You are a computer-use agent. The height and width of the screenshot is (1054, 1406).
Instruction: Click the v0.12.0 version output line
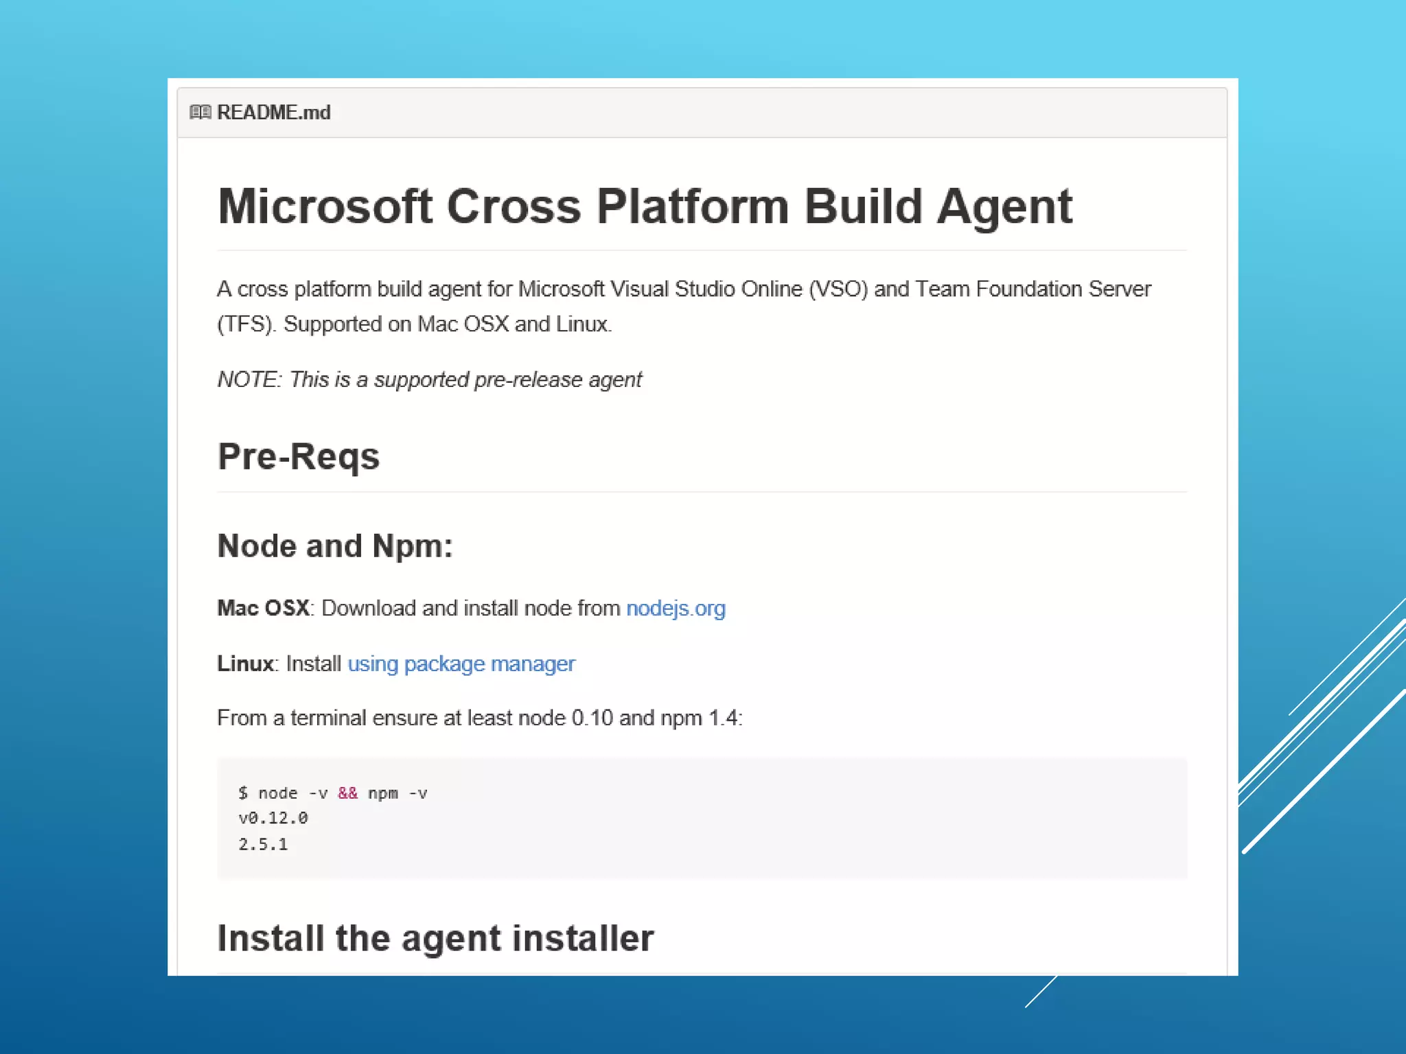(x=273, y=819)
